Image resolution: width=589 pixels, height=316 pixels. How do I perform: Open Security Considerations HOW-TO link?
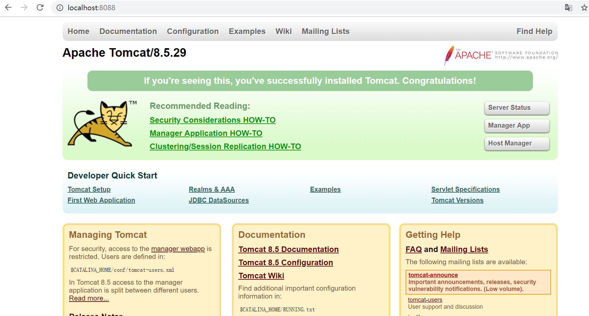213,120
